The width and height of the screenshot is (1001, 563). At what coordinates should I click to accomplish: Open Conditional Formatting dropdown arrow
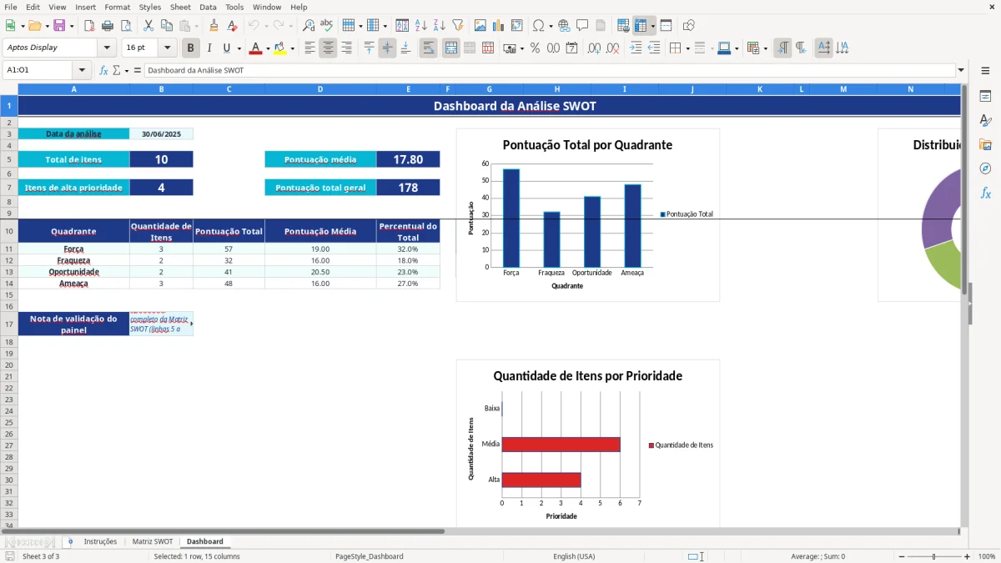765,48
